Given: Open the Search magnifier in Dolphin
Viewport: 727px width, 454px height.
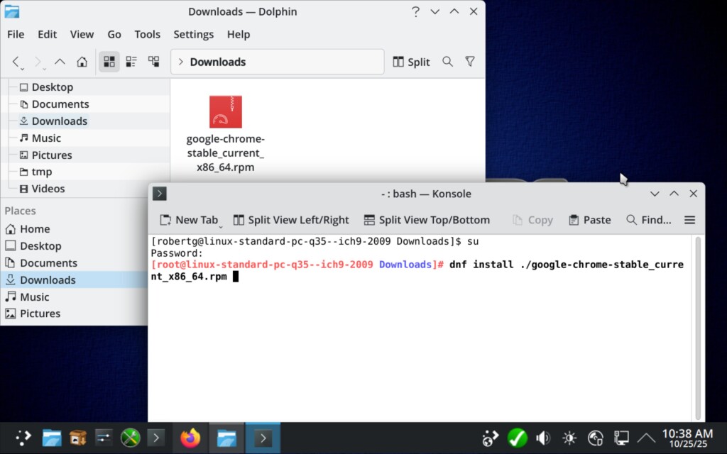Looking at the screenshot, I should click(447, 62).
